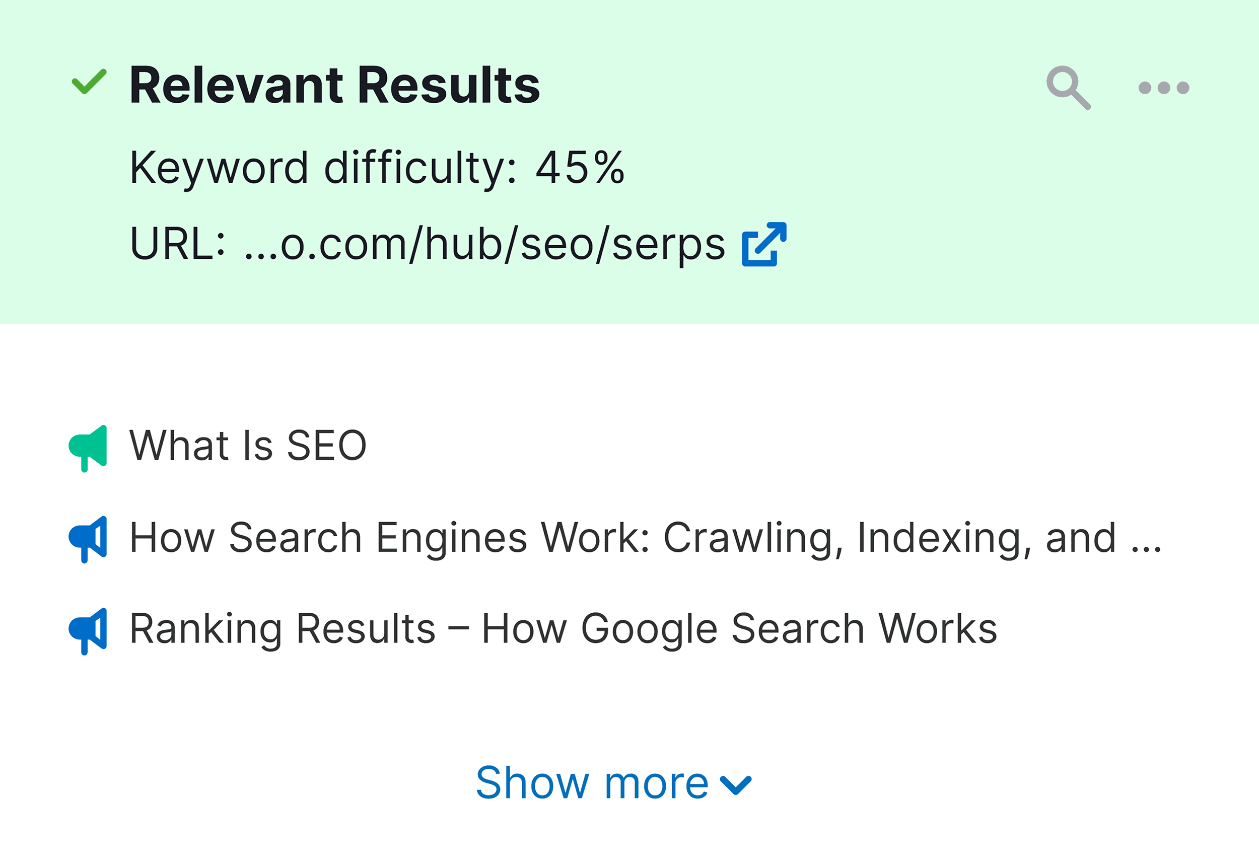This screenshot has width=1259, height=862.
Task: Open the What Is SEO result
Action: click(x=248, y=446)
